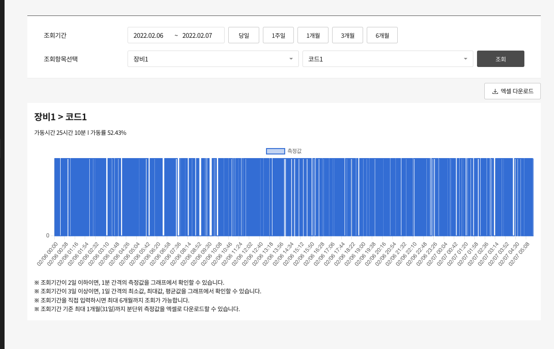This screenshot has width=554, height=349.
Task: Select the 6개월 period button
Action: [x=382, y=36]
